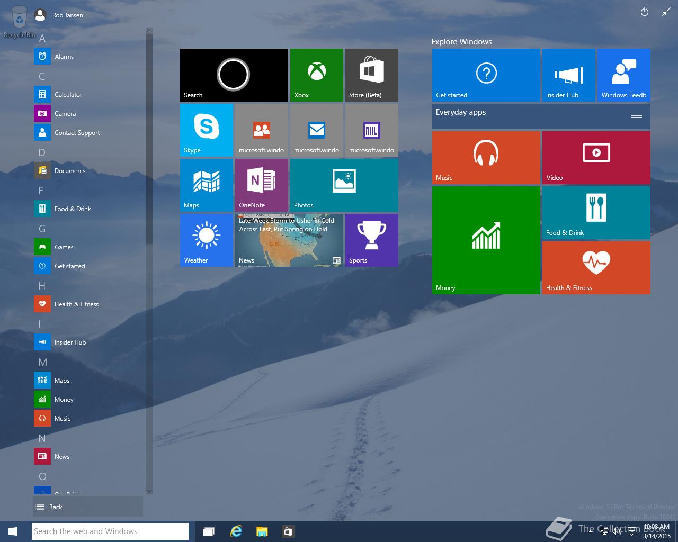Open Games in the apps list

(x=89, y=247)
